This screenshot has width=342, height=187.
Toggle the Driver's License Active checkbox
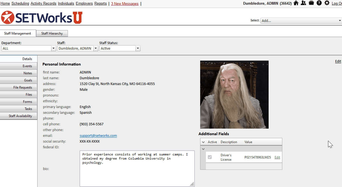210,157
